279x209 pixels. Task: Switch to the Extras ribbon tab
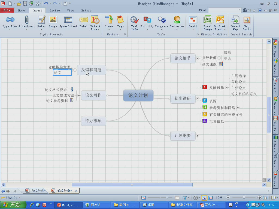(86, 11)
